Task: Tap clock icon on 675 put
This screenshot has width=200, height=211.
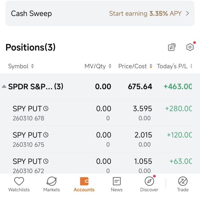Action: click(x=46, y=135)
